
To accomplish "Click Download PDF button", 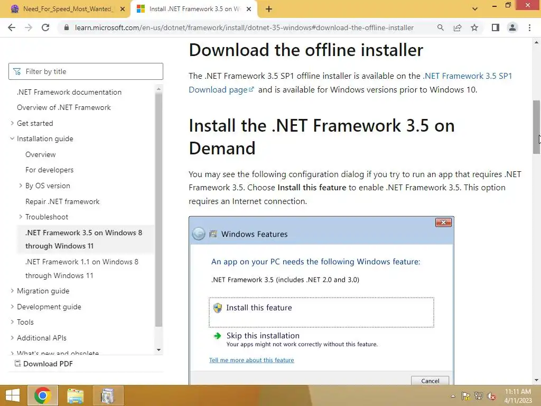I will click(x=43, y=364).
